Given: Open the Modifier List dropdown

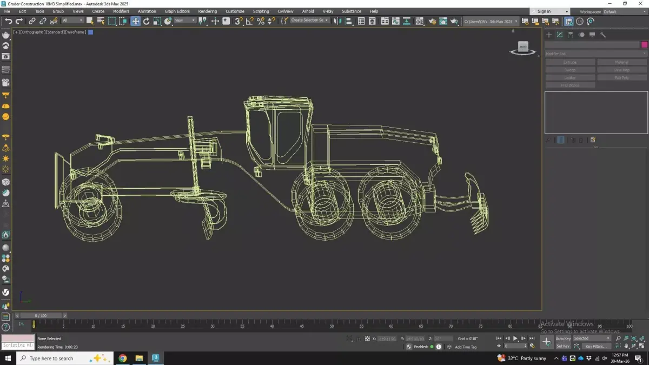Looking at the screenshot, I should pos(595,54).
